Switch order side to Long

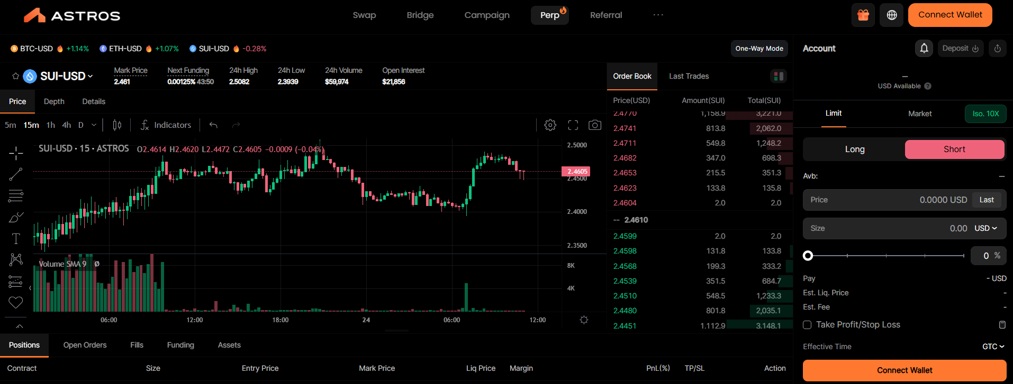click(x=854, y=149)
